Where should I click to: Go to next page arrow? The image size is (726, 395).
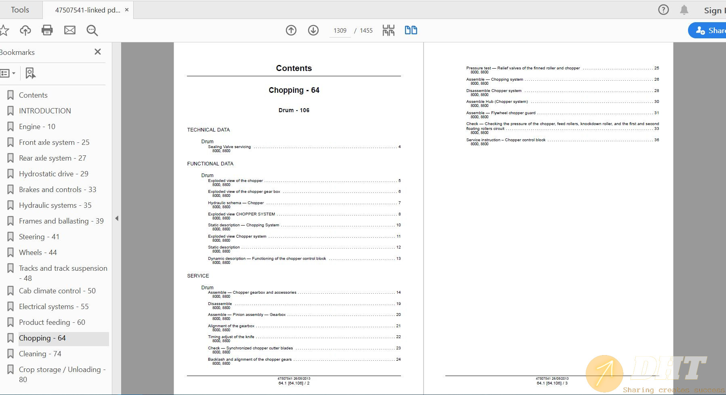coord(313,30)
